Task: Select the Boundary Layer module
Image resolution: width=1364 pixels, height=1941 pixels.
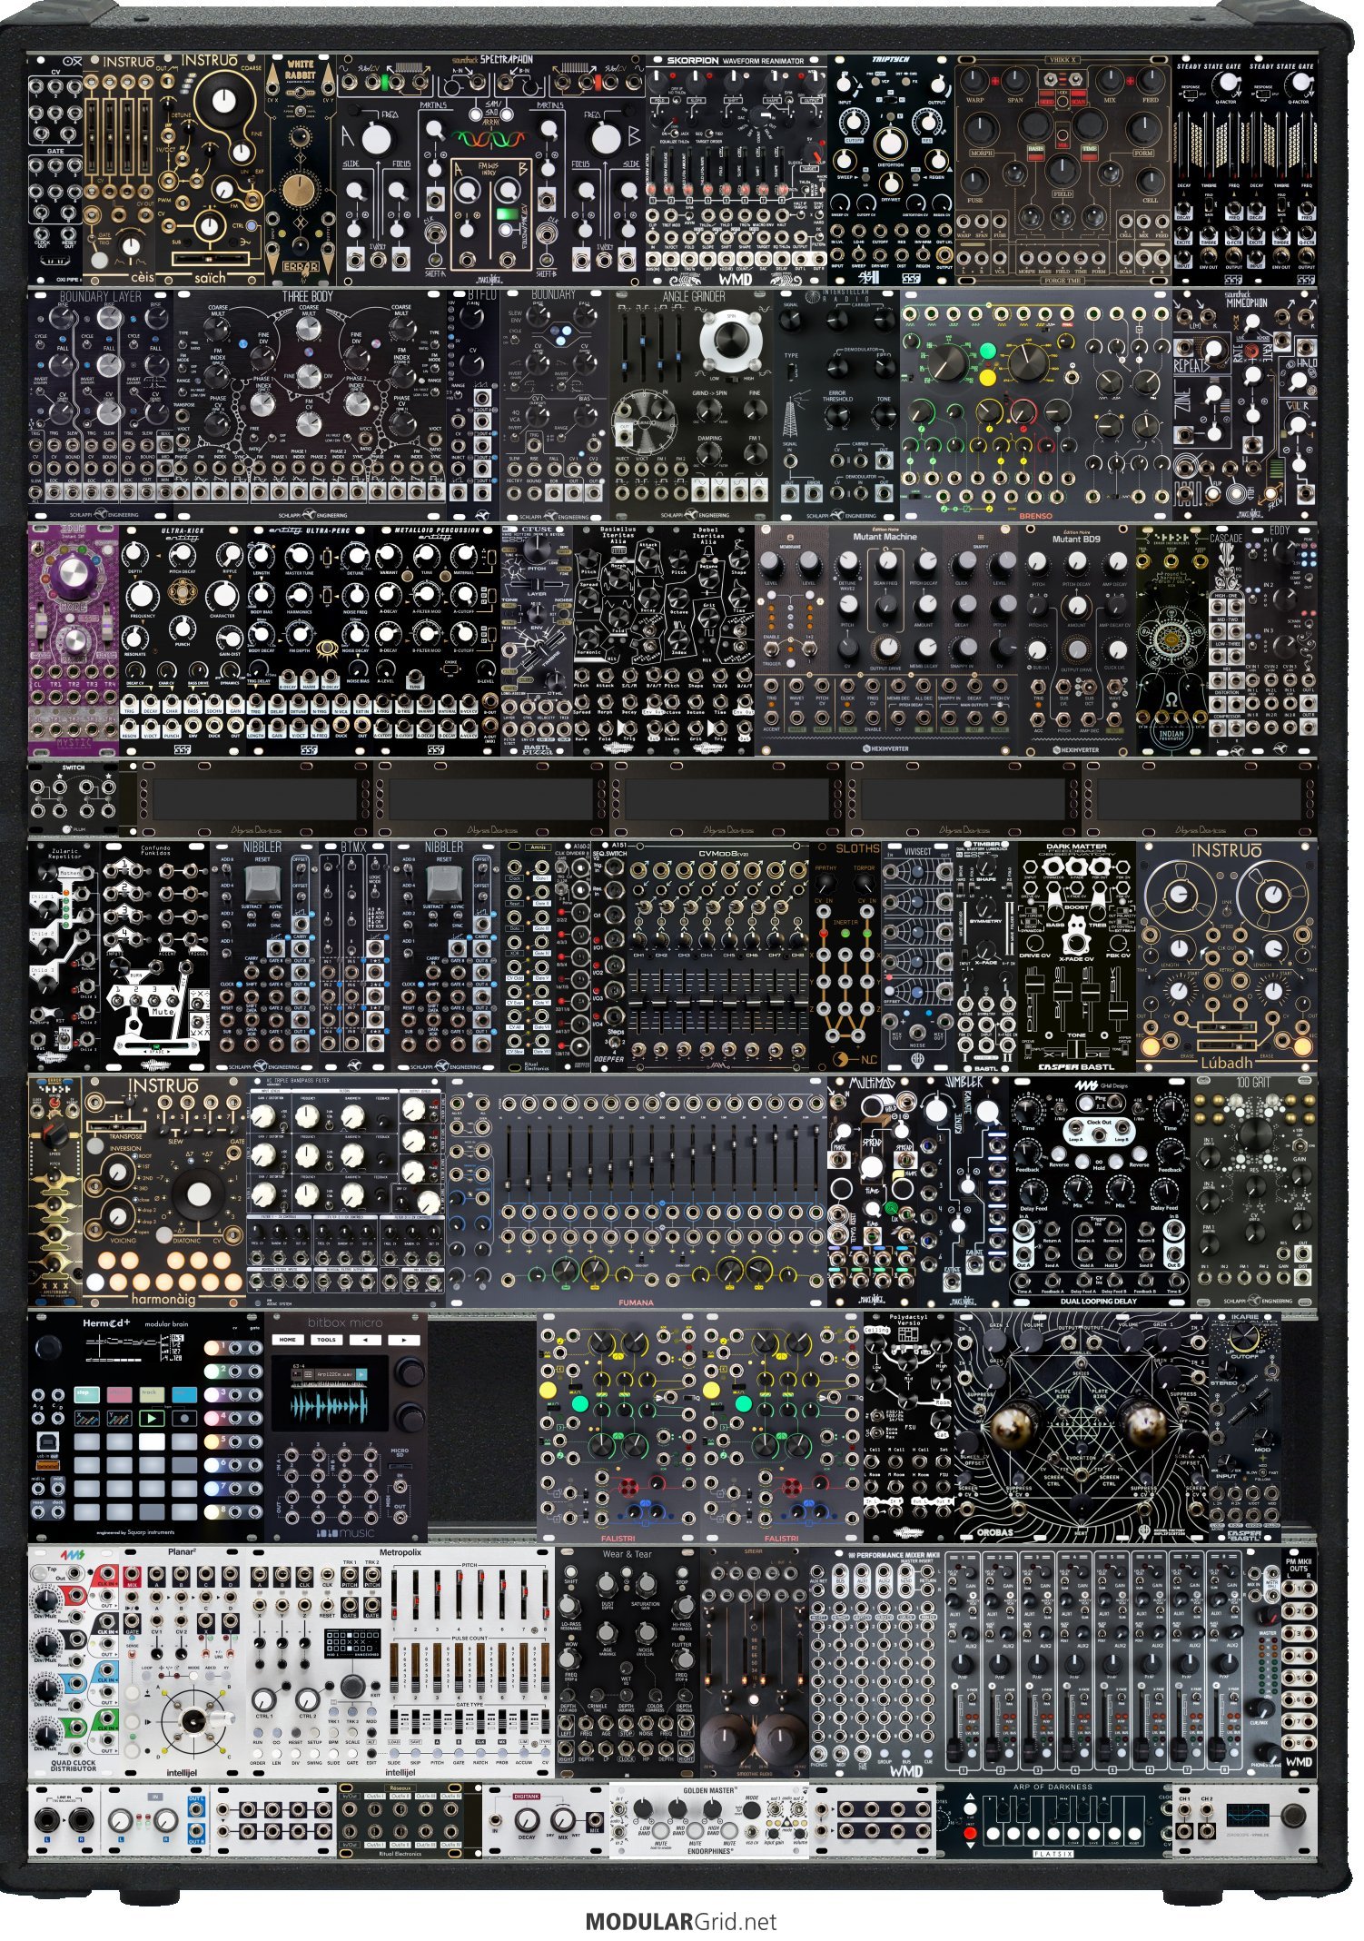Action: 101,406
